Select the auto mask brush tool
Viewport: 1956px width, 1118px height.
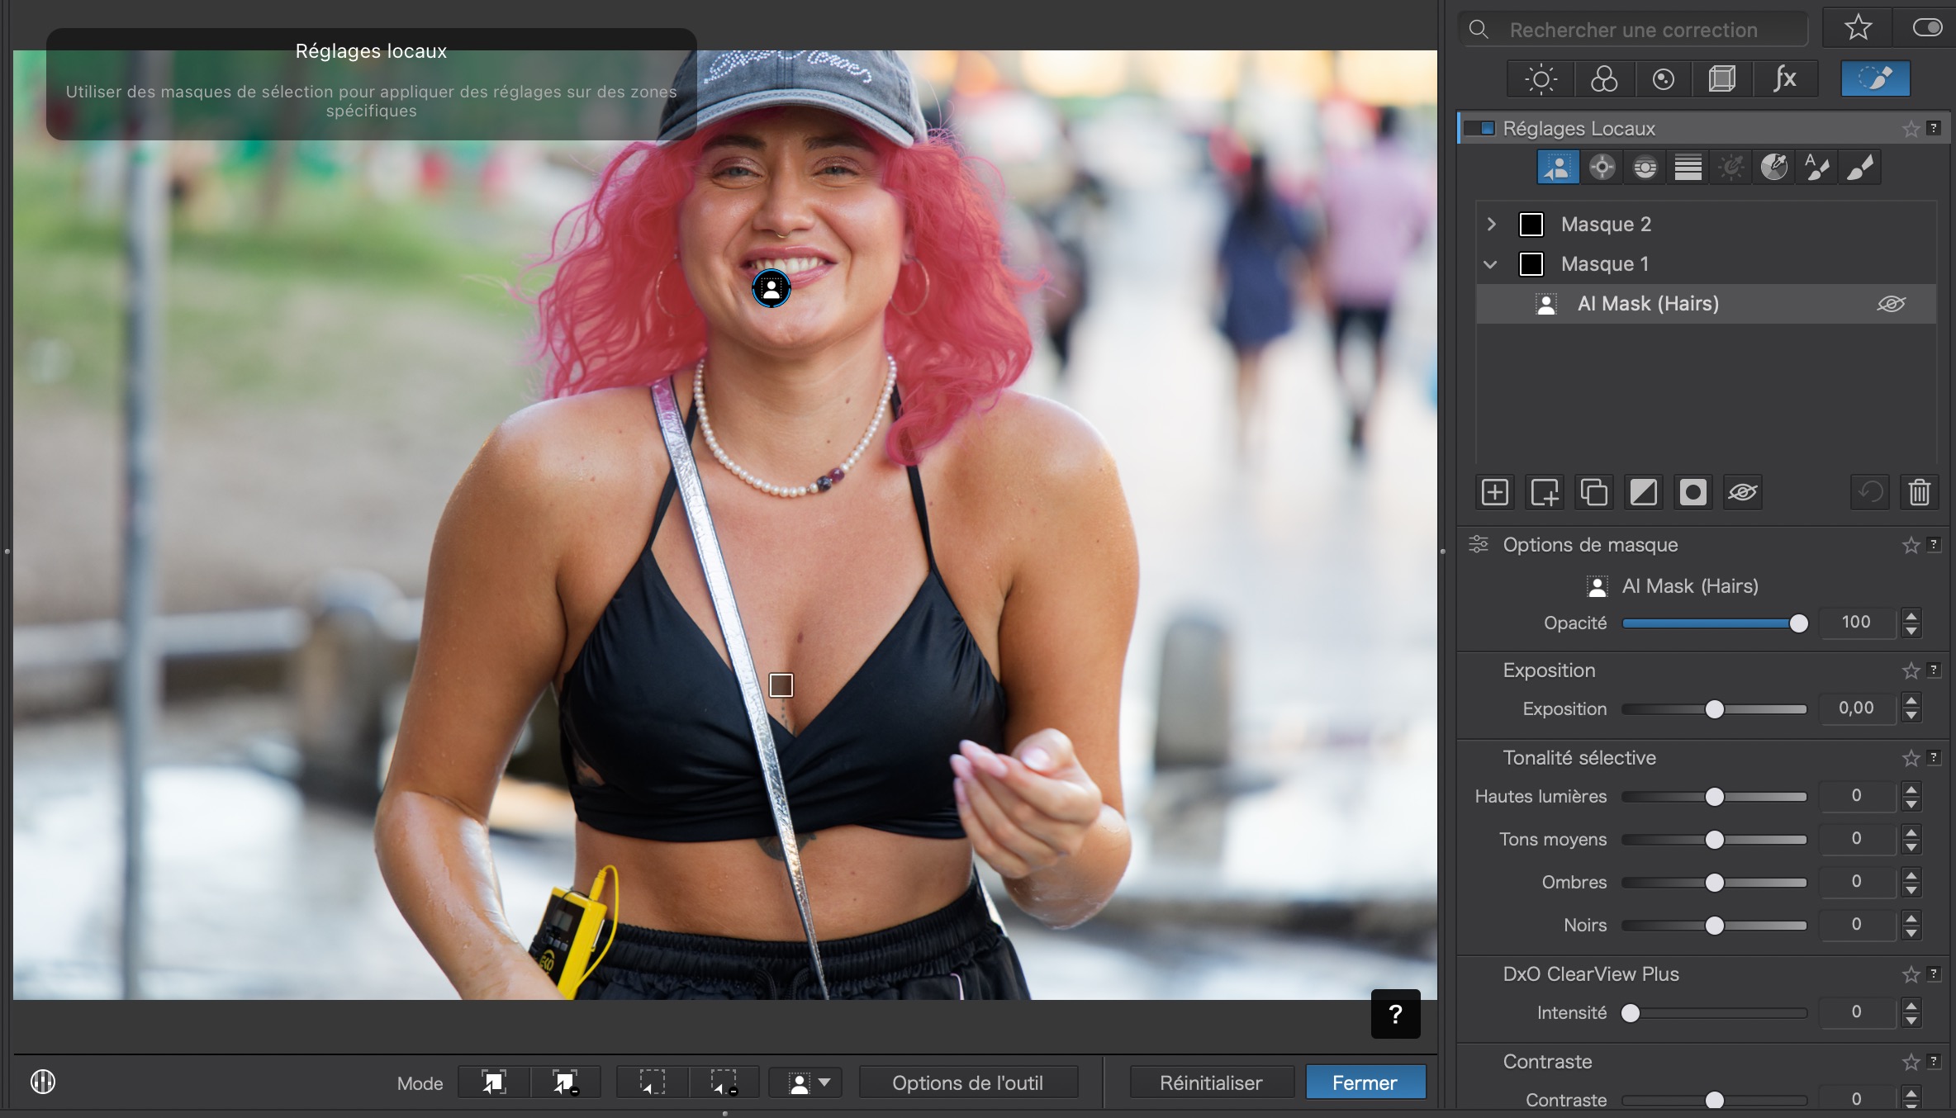point(1816,168)
